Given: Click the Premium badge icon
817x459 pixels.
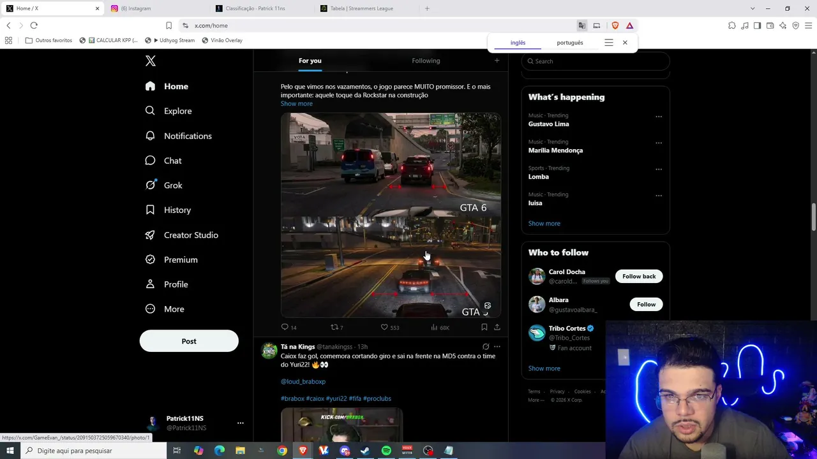Looking at the screenshot, I should [150, 259].
